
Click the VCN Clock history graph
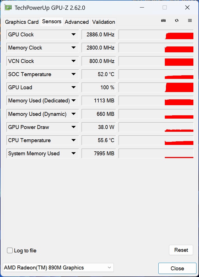156,61
